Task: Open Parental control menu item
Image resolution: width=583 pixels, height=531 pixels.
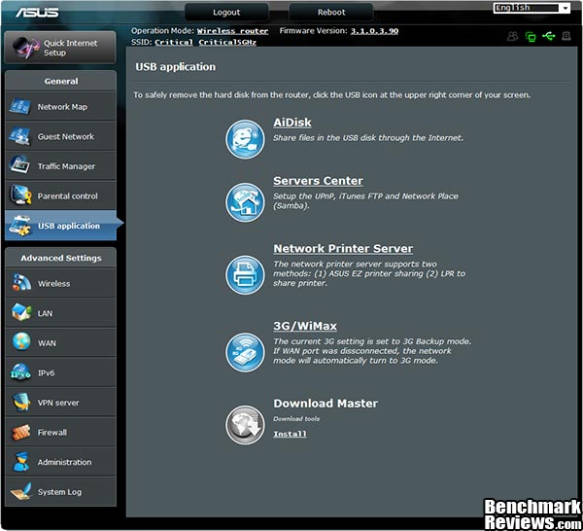Action: [60, 195]
